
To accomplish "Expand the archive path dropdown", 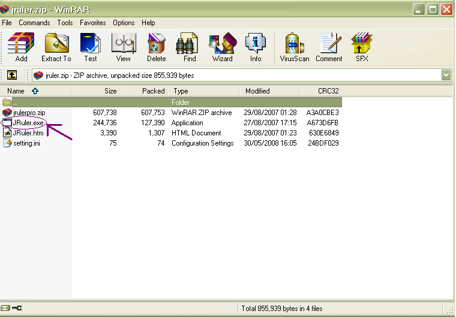I will [446, 75].
